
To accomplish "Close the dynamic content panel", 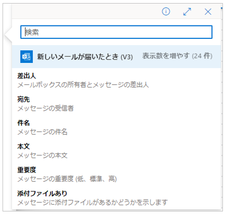I will coord(208,12).
